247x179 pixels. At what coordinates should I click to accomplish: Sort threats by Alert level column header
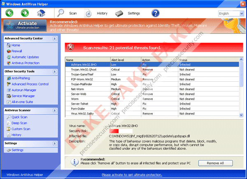click(126, 60)
